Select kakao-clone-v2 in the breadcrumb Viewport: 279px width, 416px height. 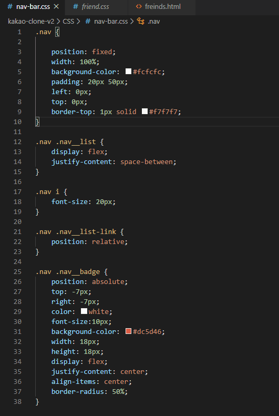tap(31, 21)
